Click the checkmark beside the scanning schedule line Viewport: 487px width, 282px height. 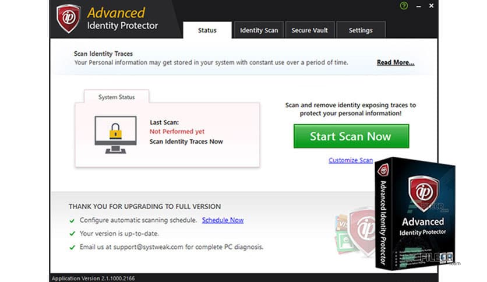(72, 220)
